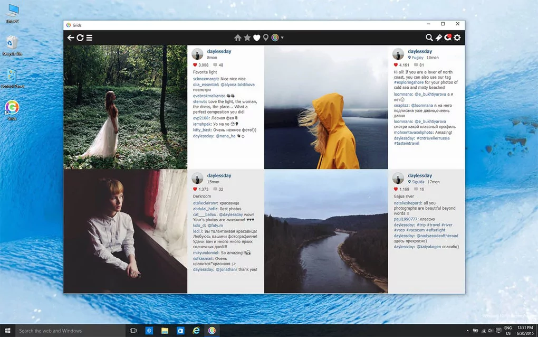
Task: Browse photos by location with the pin icon
Action: pos(266,38)
